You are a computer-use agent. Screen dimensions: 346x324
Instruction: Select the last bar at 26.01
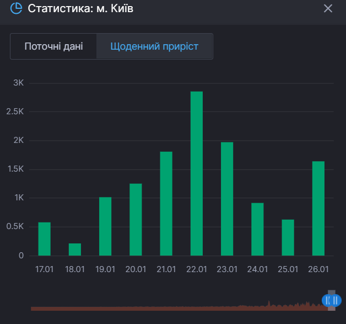(318, 208)
